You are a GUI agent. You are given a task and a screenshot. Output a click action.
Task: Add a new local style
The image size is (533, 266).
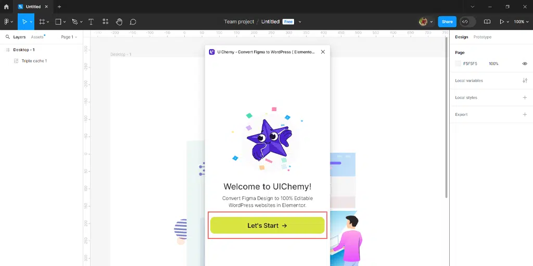(525, 97)
